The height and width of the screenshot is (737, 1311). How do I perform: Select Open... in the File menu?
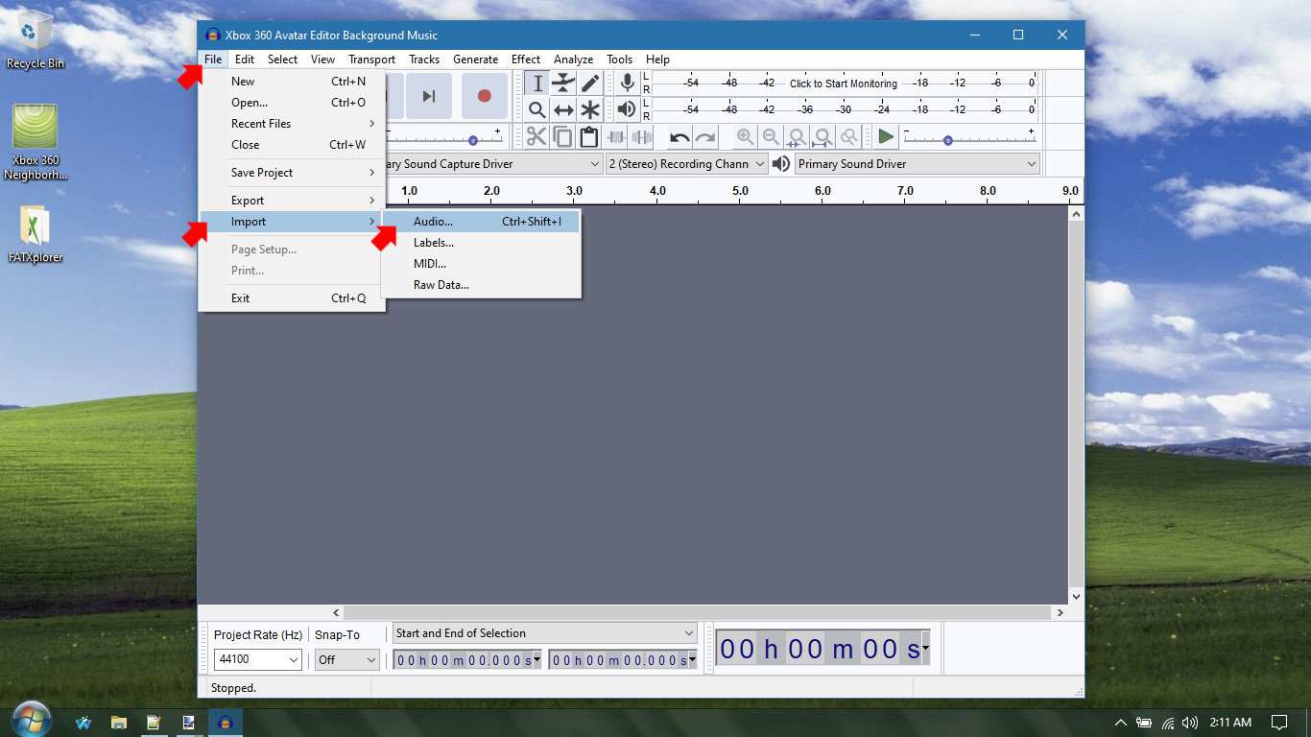[x=293, y=103]
